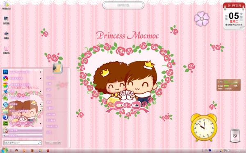246x153 pixels.
Task: Click the Start menu search box
Action: (23, 142)
